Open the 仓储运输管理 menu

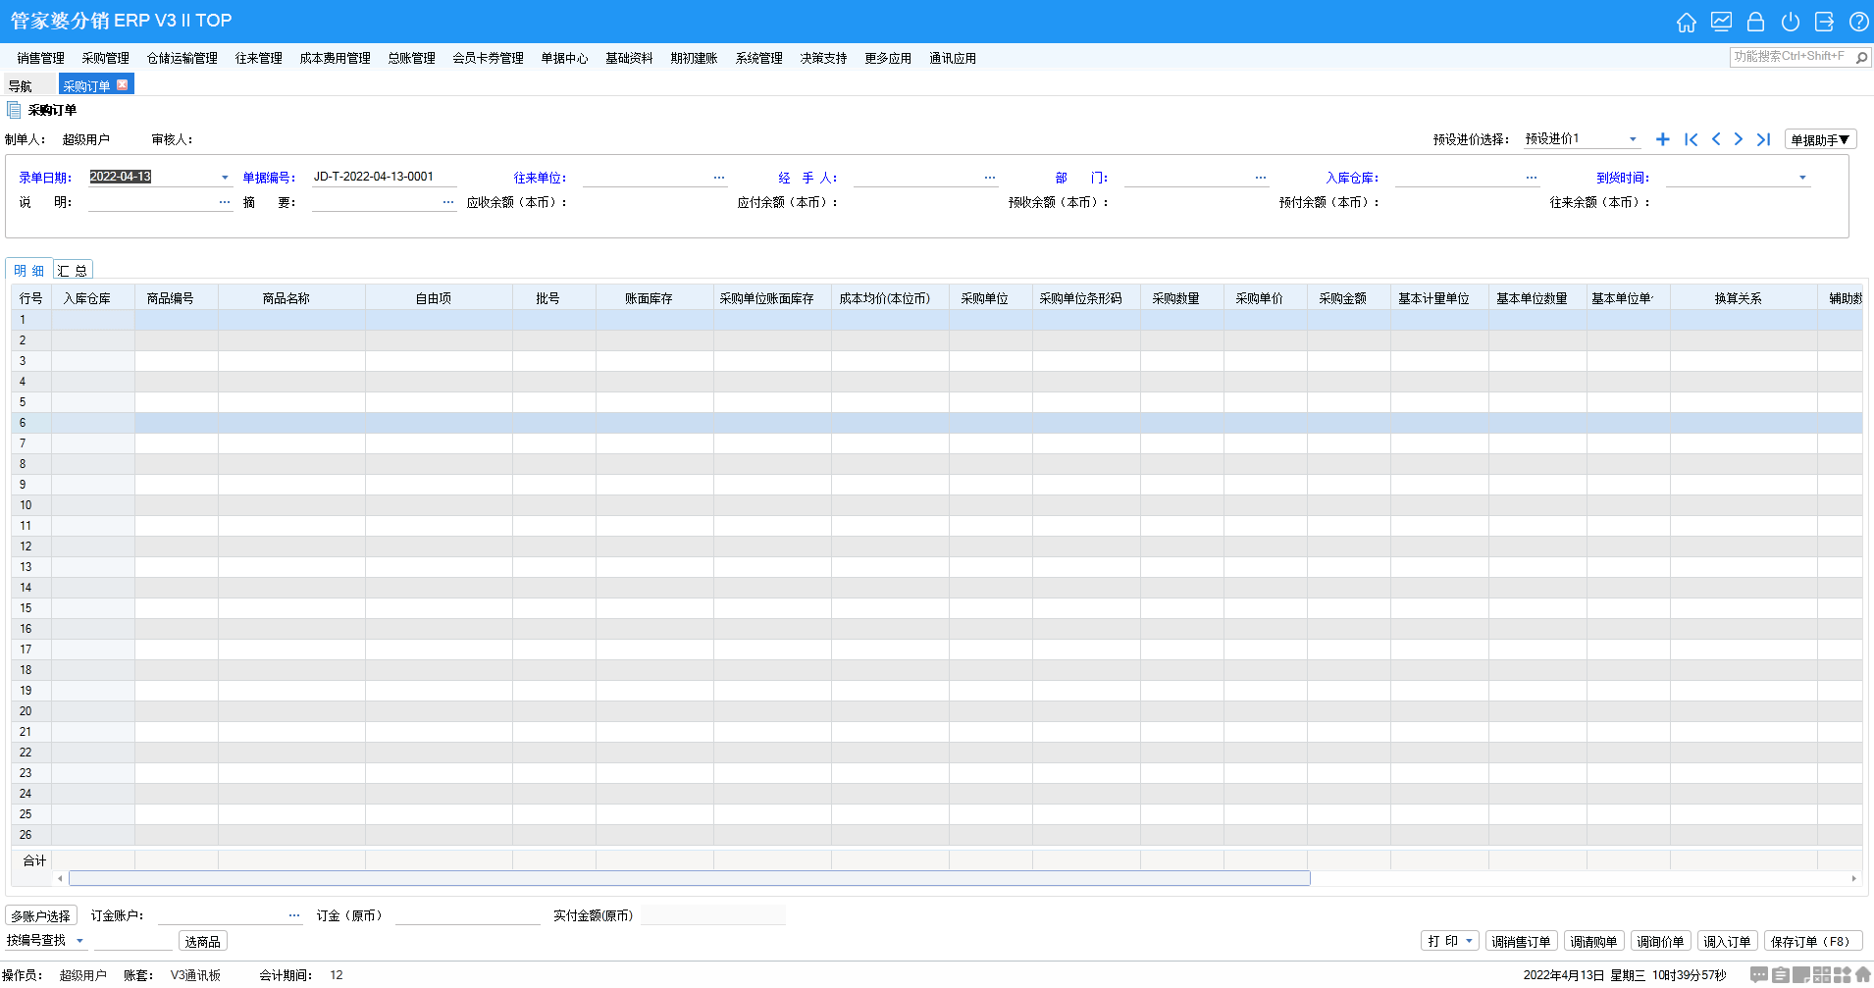(x=182, y=58)
